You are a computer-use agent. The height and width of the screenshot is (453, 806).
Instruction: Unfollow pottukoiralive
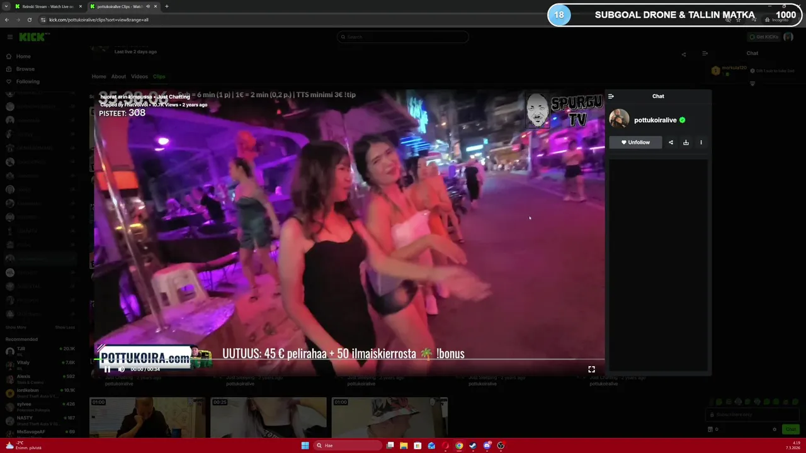pos(635,142)
